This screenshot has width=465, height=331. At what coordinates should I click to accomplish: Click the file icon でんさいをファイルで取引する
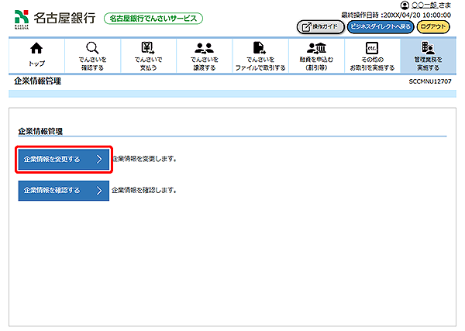(260, 49)
